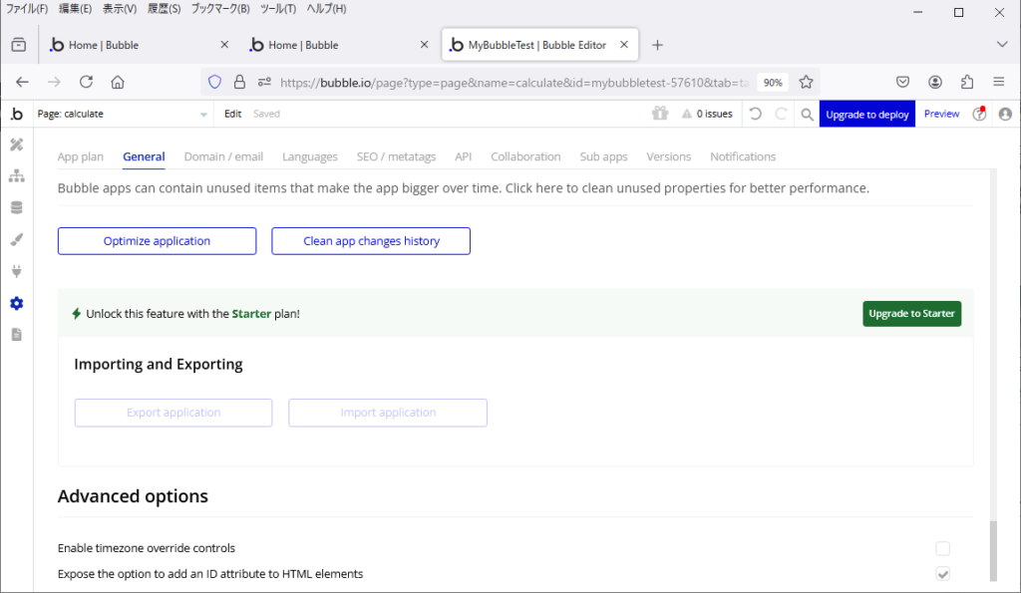Open the Workflow tab icon in sidebar
Viewport: 1021px width, 593px height.
click(x=17, y=175)
